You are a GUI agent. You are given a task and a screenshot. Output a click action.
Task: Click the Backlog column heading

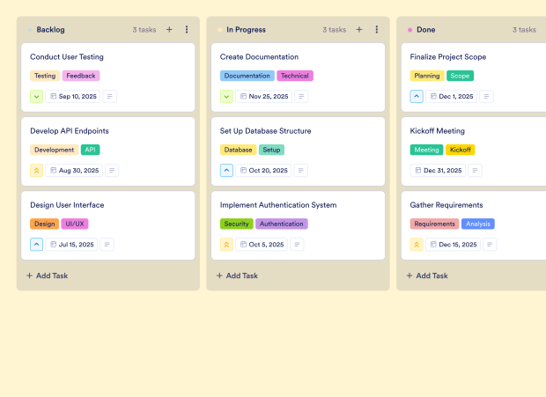50,30
